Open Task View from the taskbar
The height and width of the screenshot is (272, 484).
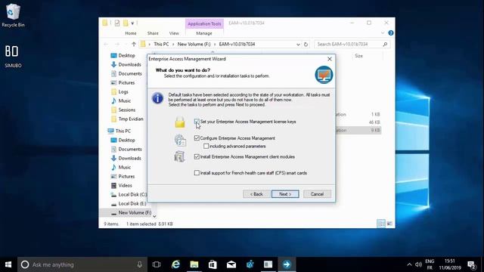pyautogui.click(x=157, y=264)
